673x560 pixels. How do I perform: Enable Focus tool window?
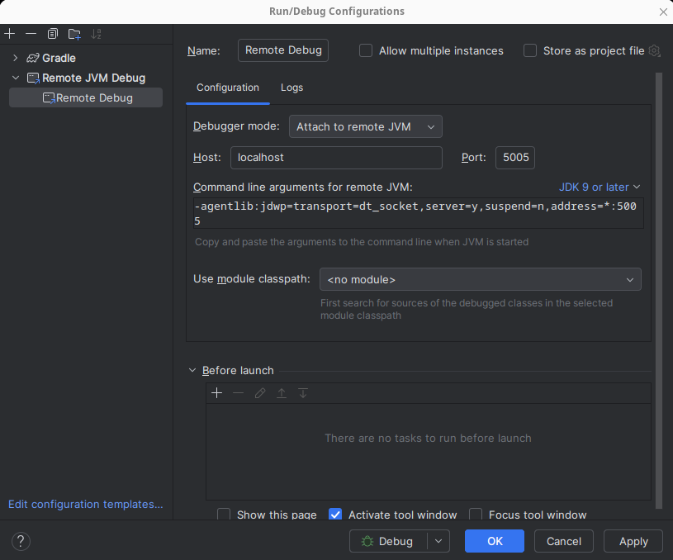(476, 514)
